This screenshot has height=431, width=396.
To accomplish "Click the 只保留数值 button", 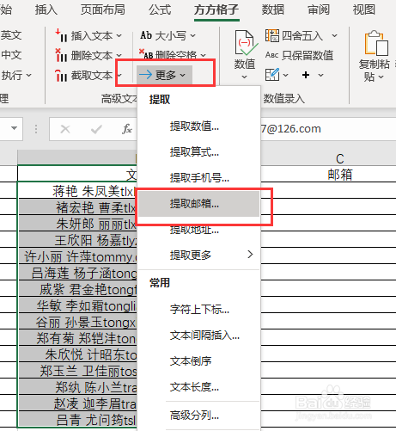I will coord(299,55).
